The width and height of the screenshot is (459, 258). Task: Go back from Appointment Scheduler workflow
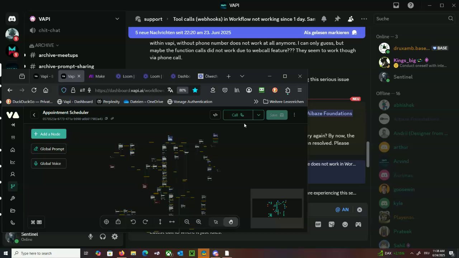click(x=34, y=115)
